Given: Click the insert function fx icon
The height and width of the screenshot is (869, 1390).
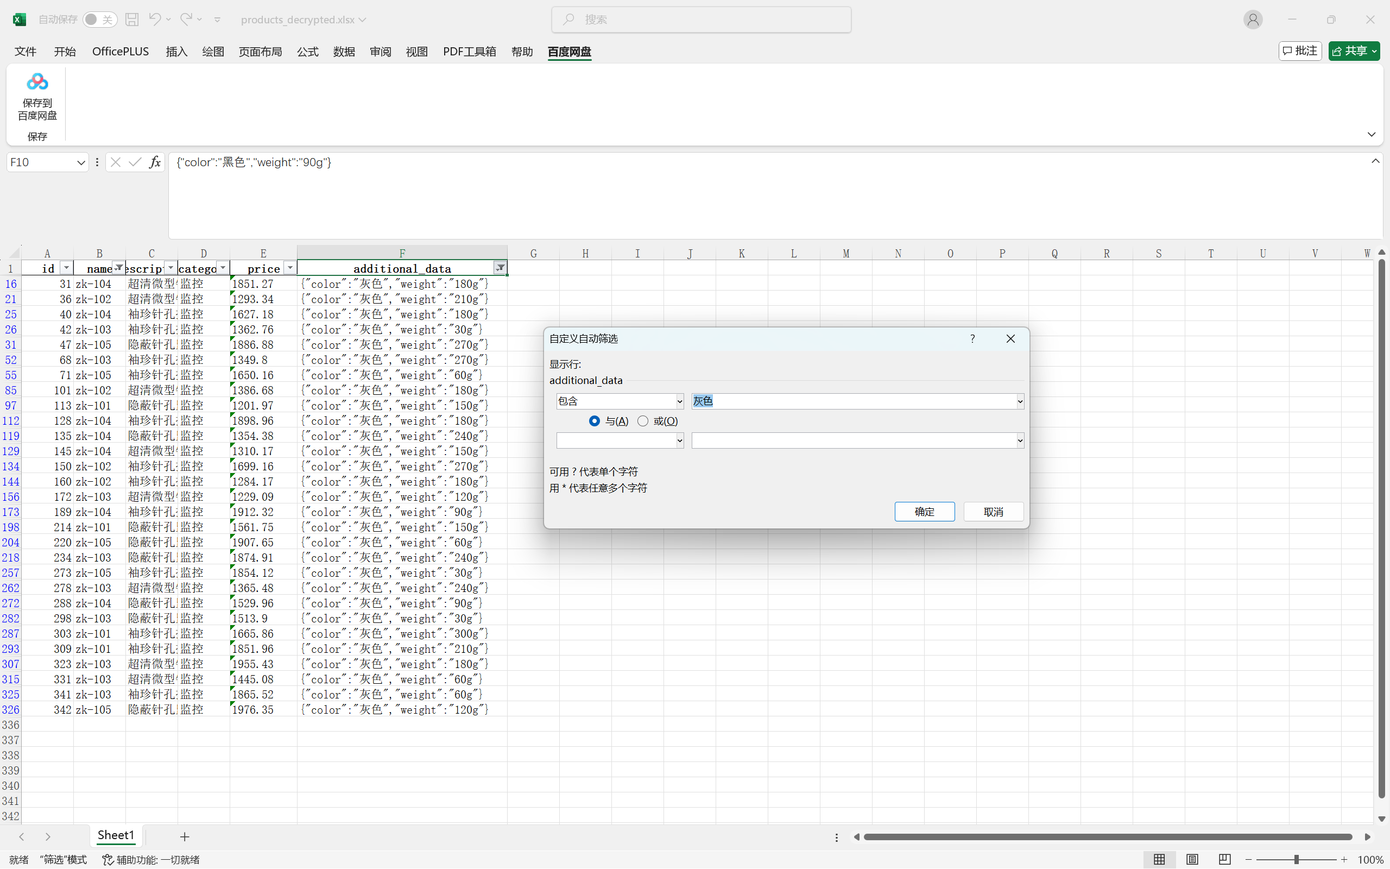Looking at the screenshot, I should 155,162.
